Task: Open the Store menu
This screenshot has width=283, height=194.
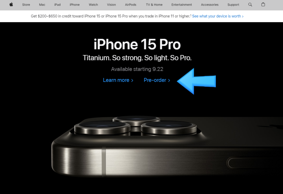Action: tap(26, 5)
